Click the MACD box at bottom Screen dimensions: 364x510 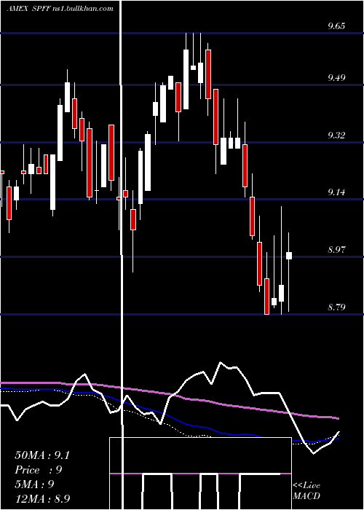[x=200, y=474]
